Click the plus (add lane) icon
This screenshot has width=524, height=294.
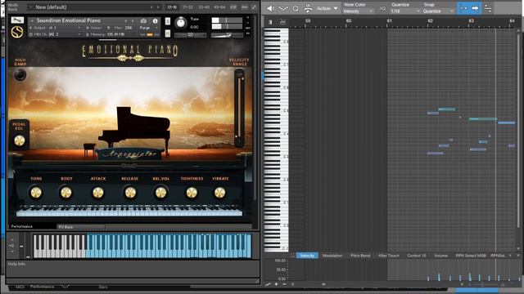tap(276, 284)
